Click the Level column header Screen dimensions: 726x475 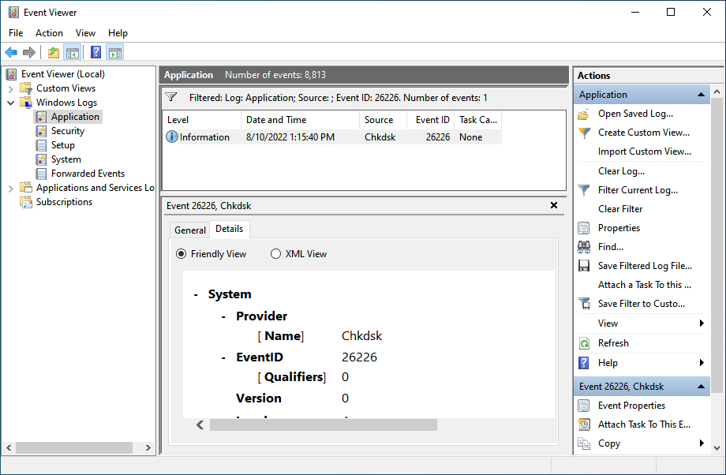coord(201,120)
